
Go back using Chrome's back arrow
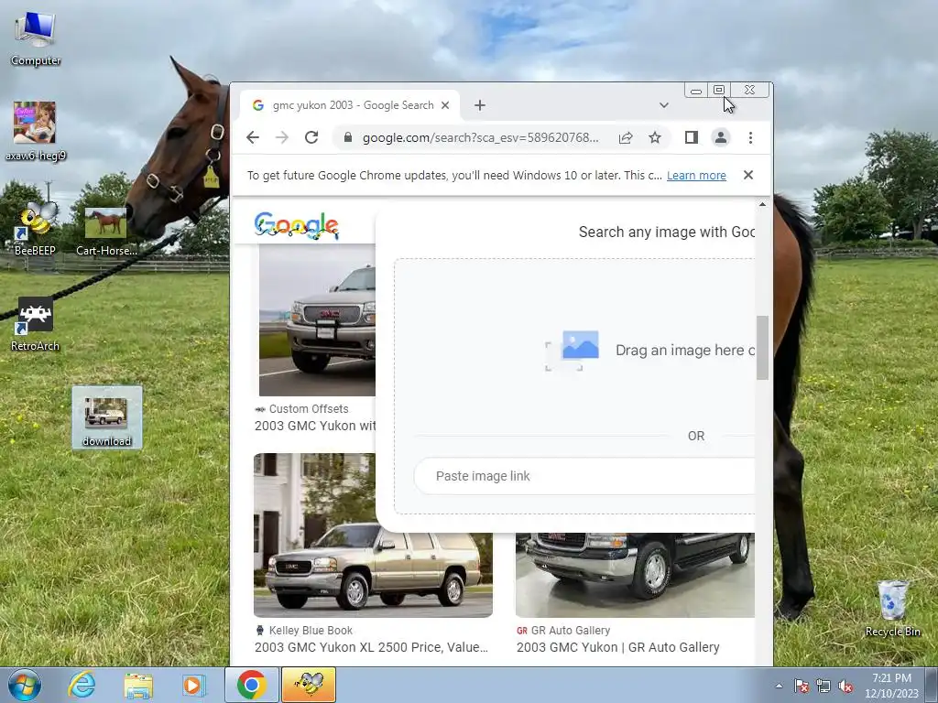point(253,137)
